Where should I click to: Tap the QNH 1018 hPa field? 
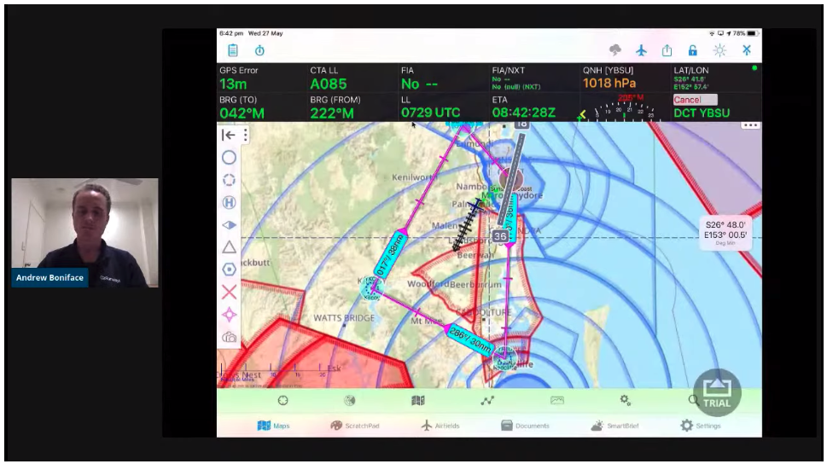(611, 84)
